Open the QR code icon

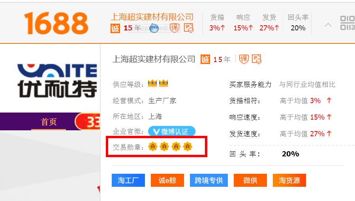click(x=347, y=23)
